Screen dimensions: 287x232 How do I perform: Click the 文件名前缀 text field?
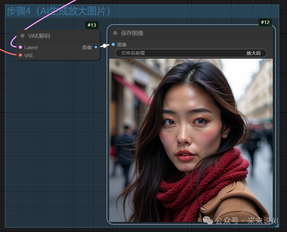coord(191,53)
